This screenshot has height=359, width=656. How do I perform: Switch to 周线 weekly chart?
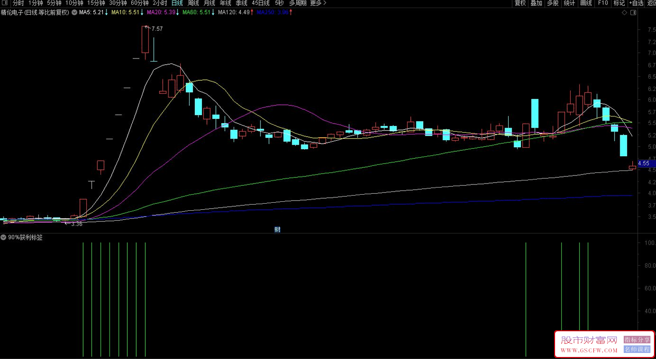pos(193,3)
